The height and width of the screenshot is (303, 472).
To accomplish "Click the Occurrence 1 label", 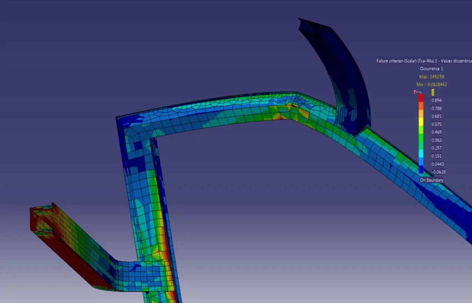I will [431, 68].
